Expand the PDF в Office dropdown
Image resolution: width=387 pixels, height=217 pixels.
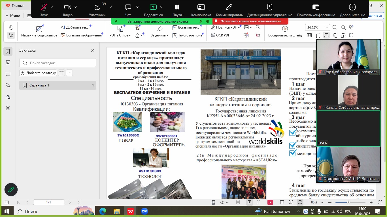(120, 35)
